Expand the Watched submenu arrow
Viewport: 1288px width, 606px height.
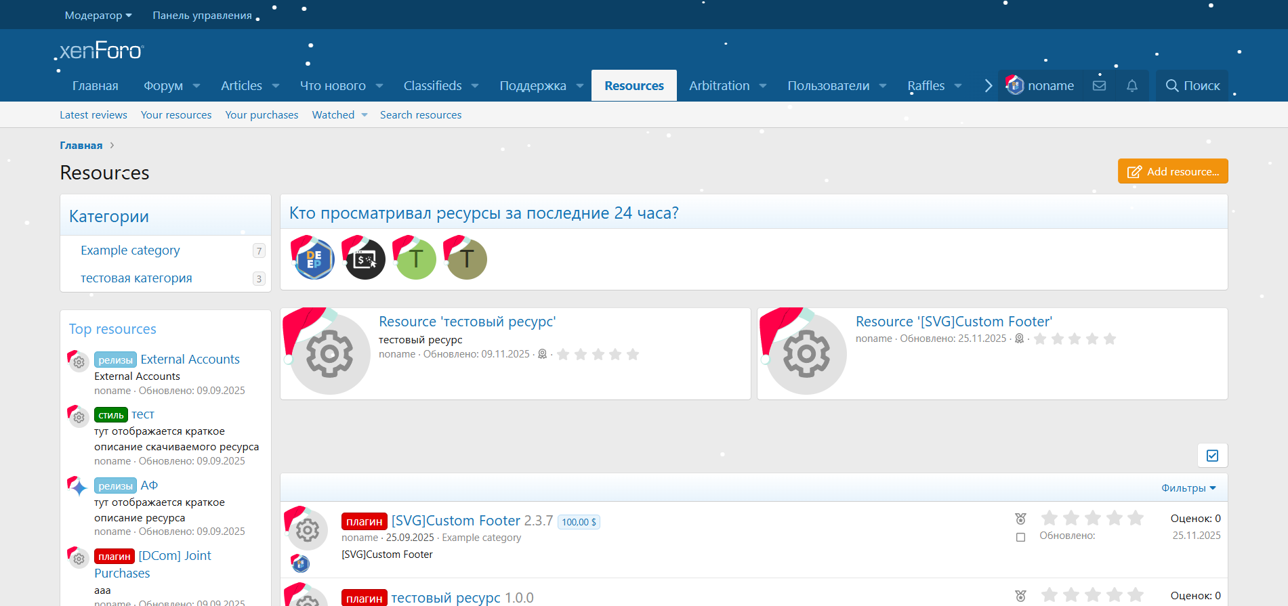[365, 115]
